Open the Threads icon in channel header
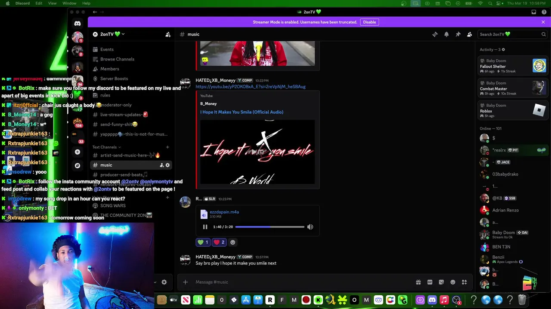The image size is (551, 309). click(x=435, y=34)
